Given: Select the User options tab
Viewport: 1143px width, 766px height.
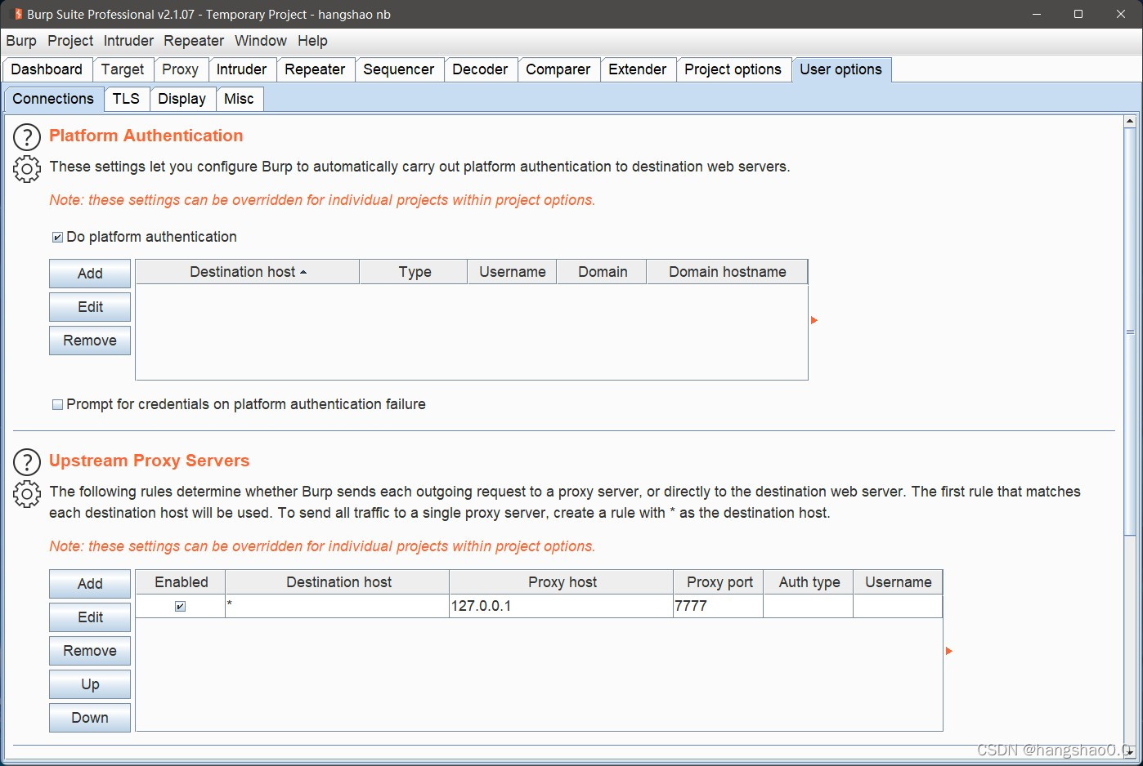Looking at the screenshot, I should click(840, 69).
